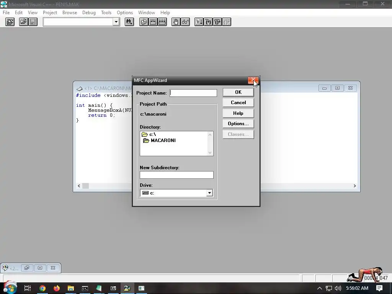
Task: Show hidden tray icons chevron
Action: coord(319,288)
